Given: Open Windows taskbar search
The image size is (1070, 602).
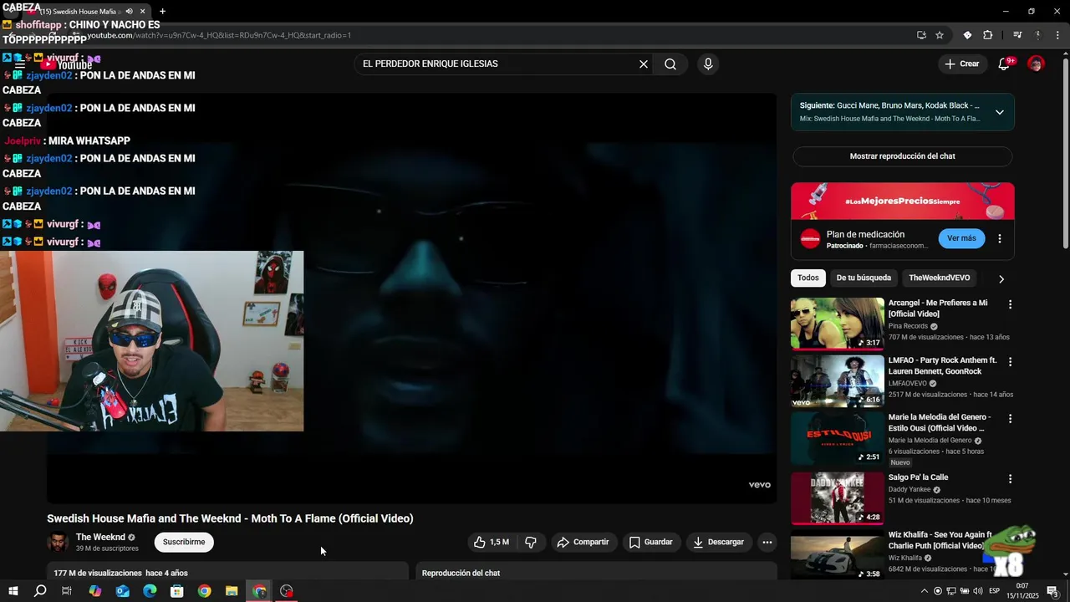Looking at the screenshot, I should click(40, 591).
